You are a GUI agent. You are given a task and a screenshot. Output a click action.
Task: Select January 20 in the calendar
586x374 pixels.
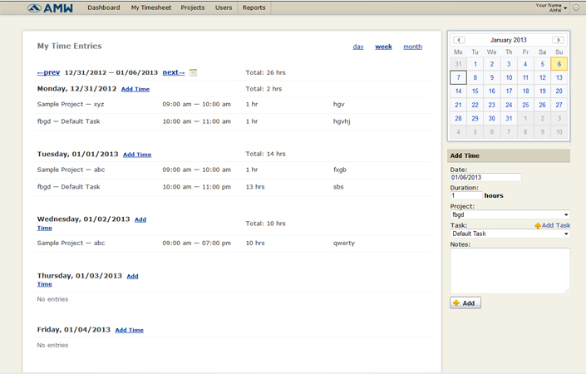[x=559, y=91]
